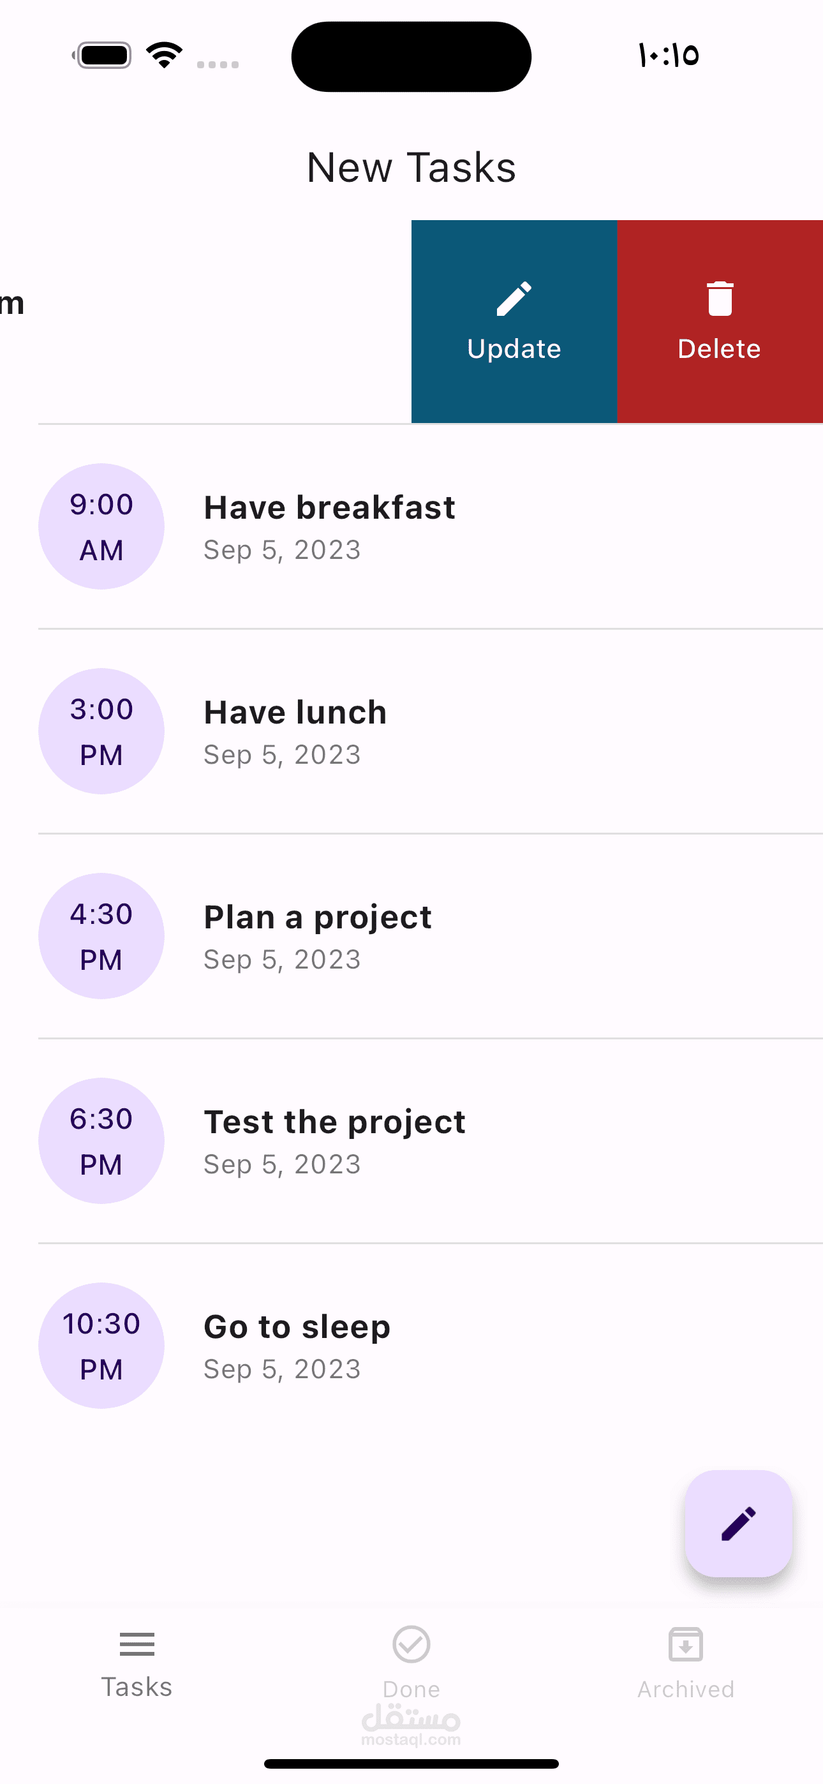
Task: Tap the Go to sleep task
Action: [297, 1327]
